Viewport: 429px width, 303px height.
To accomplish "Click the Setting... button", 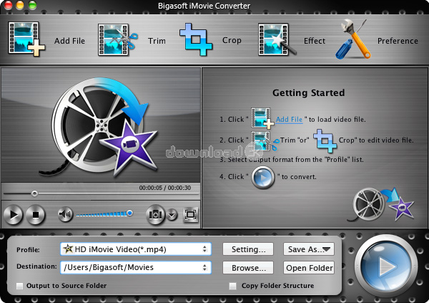I will (248, 249).
